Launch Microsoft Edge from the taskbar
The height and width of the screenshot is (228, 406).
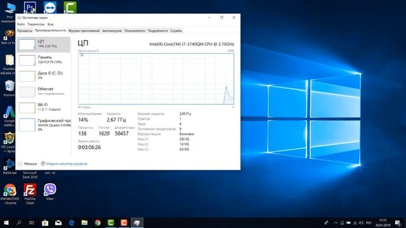point(72,222)
